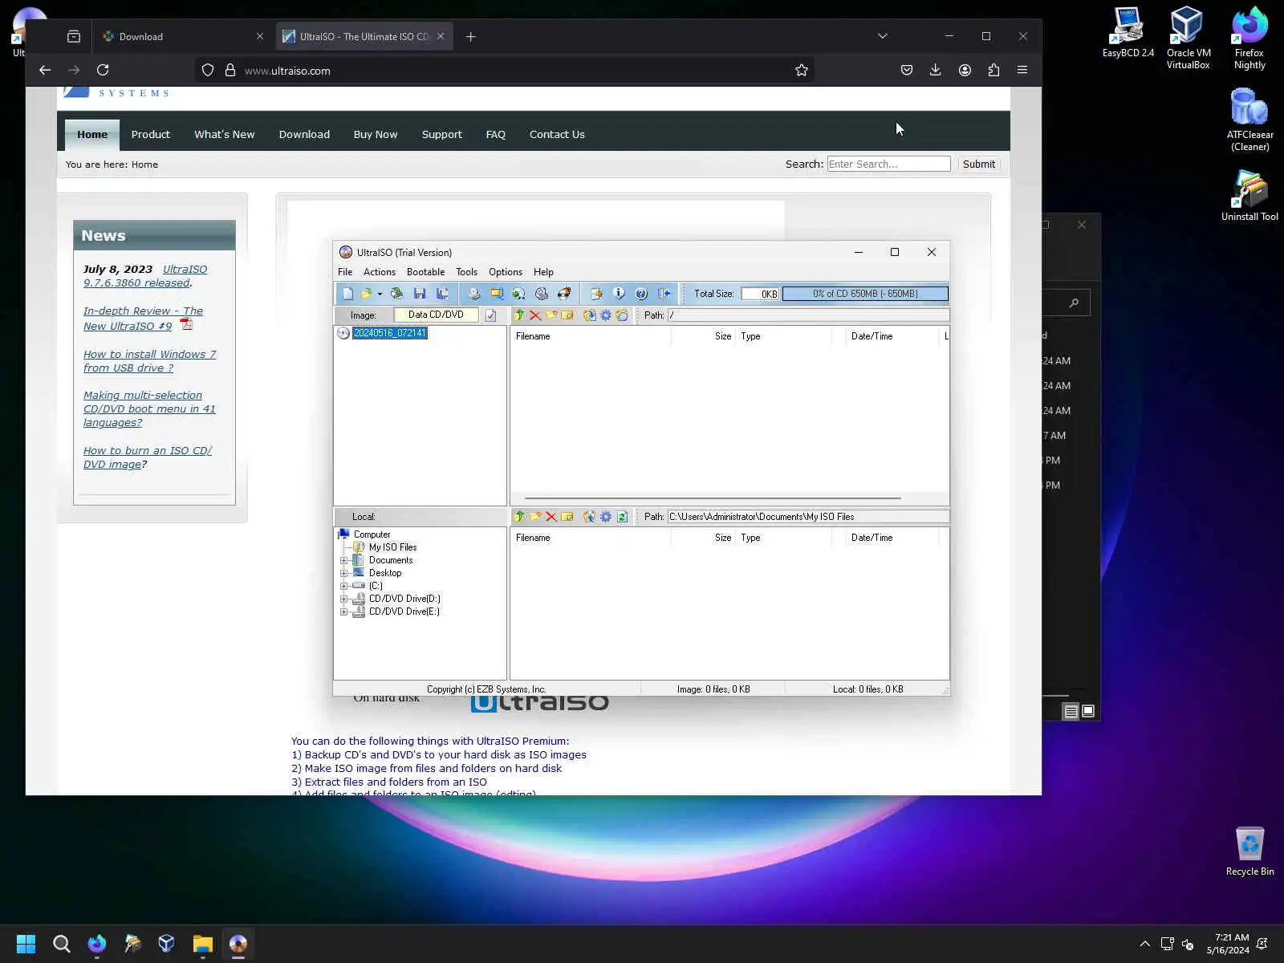
Task: Create a new image with UltraISO's New icon
Action: tap(347, 294)
